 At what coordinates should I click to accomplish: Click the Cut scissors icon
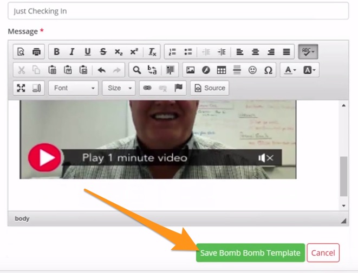[21, 70]
